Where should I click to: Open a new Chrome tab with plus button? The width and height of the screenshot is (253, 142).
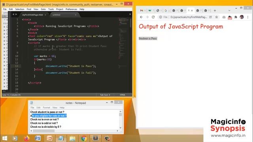(x=215, y=11)
